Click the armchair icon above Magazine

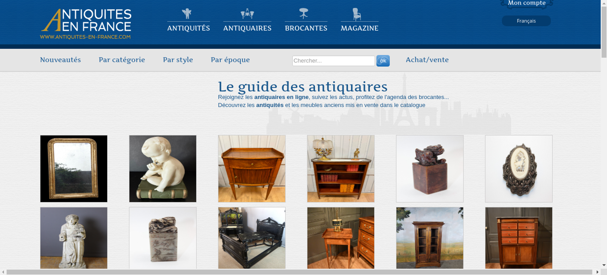tap(357, 14)
